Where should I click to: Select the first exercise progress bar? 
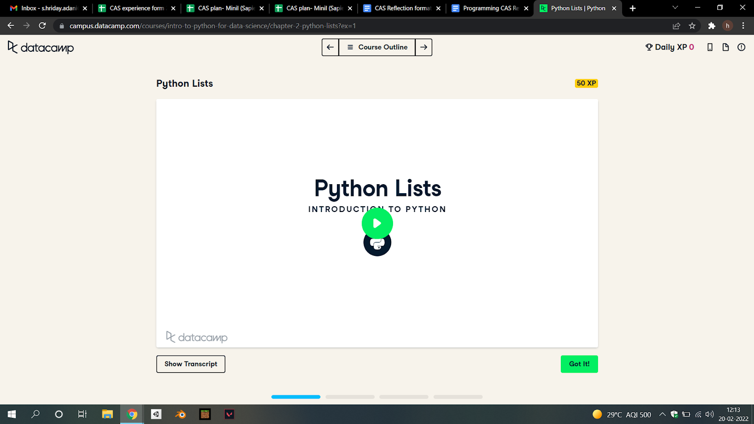(x=296, y=397)
